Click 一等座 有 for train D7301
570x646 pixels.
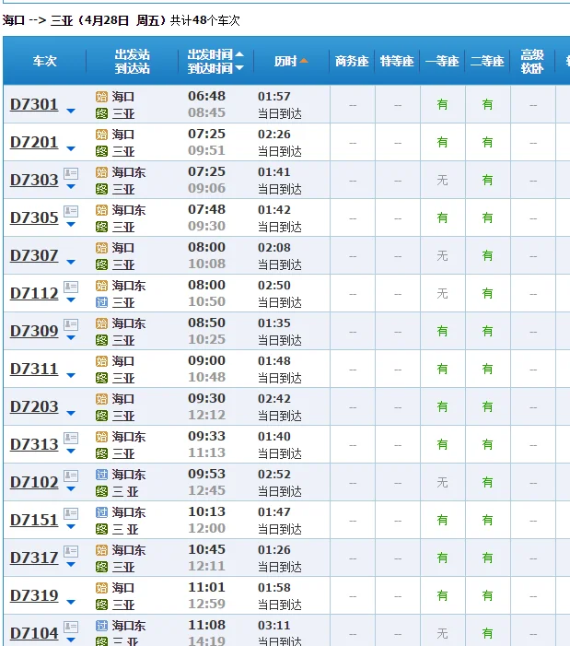point(442,105)
